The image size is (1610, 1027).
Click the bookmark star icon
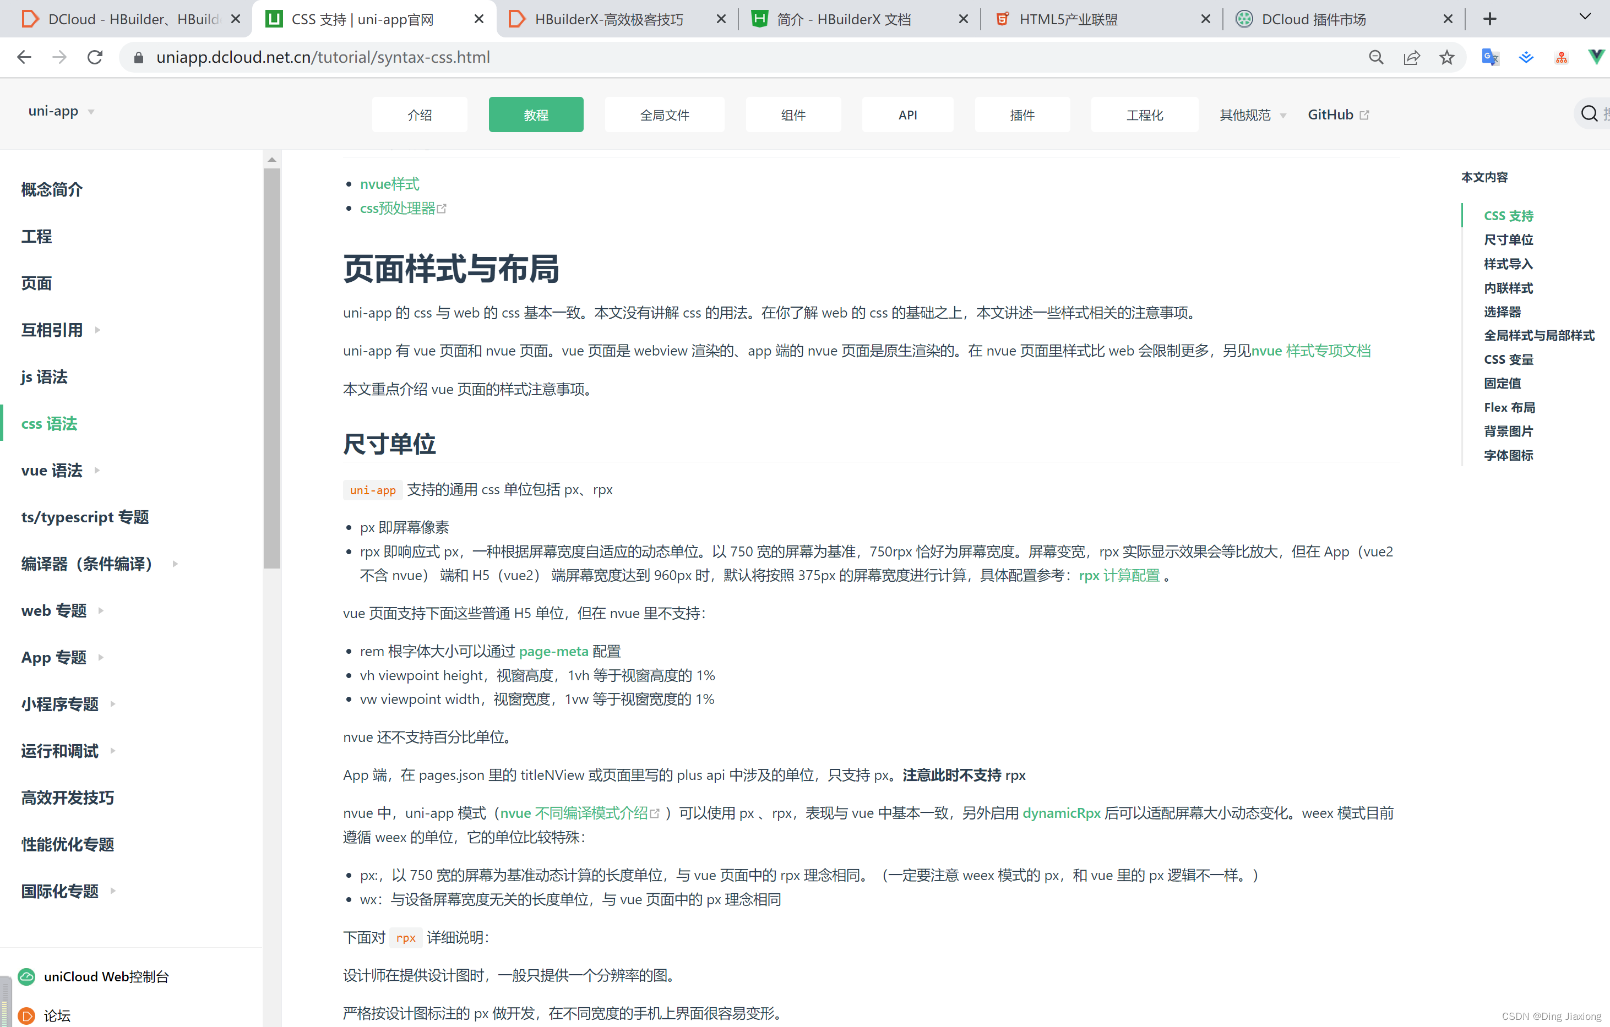click(x=1447, y=57)
